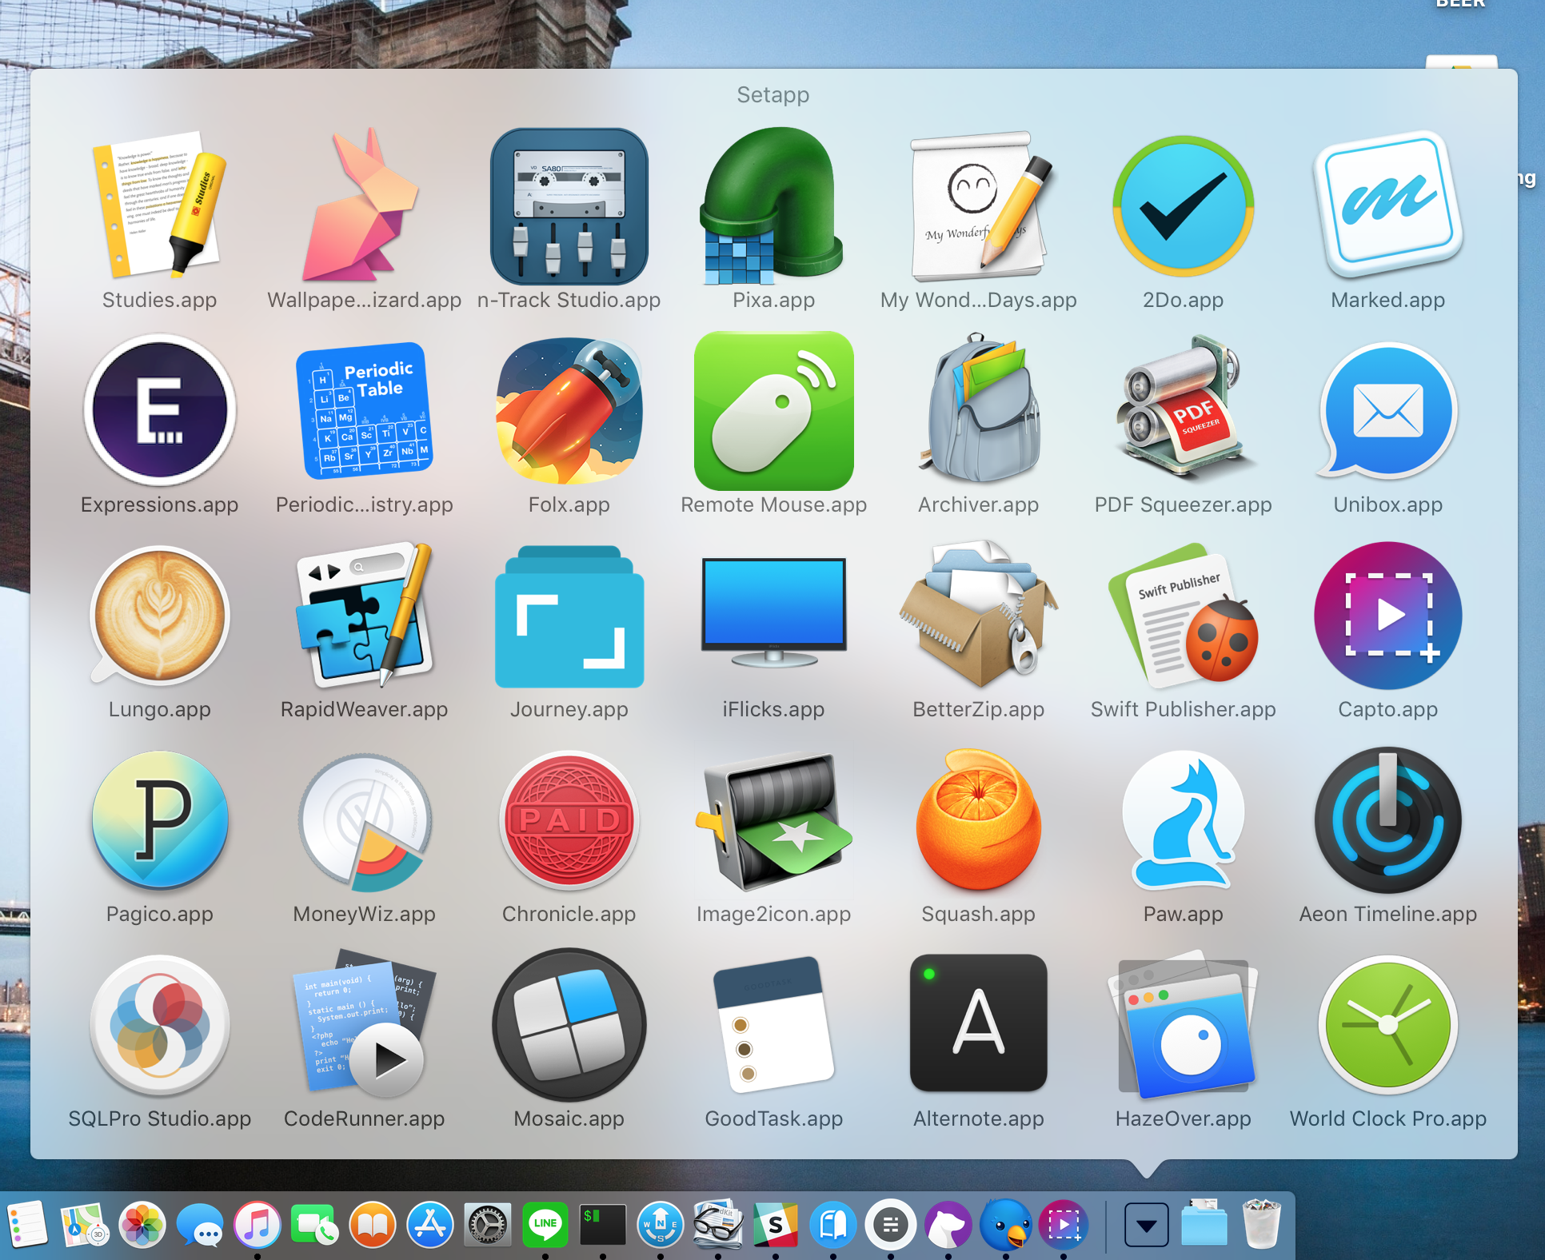Screen dimensions: 1545x1260
Task: Open the BetterZip box icon
Action: tap(978, 616)
